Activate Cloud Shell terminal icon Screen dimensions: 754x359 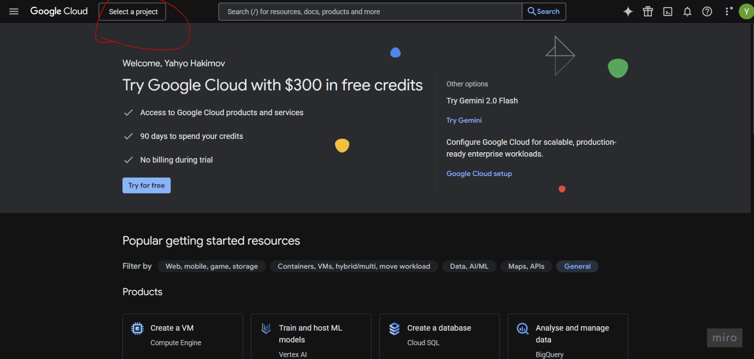click(668, 12)
